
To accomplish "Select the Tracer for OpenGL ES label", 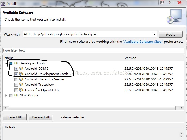I will click(x=41, y=90).
